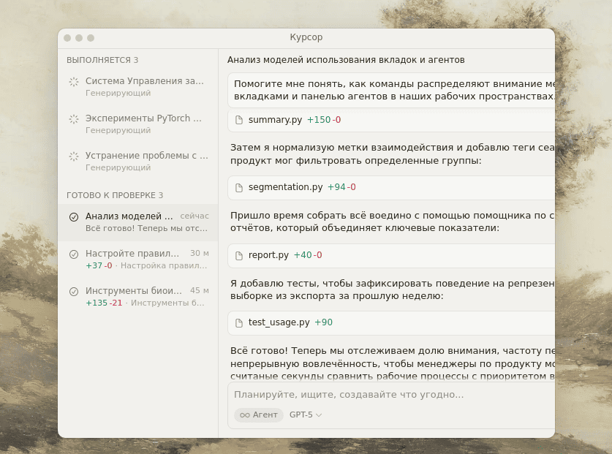
Task: Click the file icon beside summary.py
Action: pyautogui.click(x=238, y=120)
